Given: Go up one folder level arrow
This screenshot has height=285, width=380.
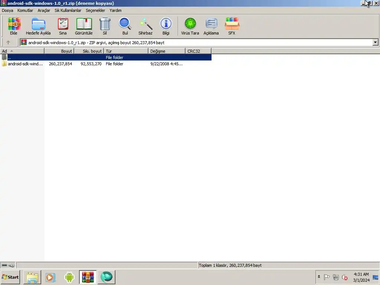Looking at the screenshot, I should click(x=8, y=42).
